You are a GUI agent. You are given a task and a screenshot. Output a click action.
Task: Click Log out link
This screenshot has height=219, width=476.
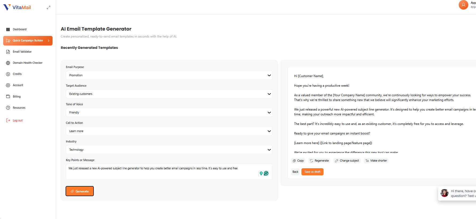point(18,120)
